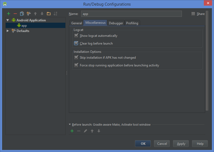Collapse the Before launch section
The width and height of the screenshot is (214, 152).
tap(70, 125)
